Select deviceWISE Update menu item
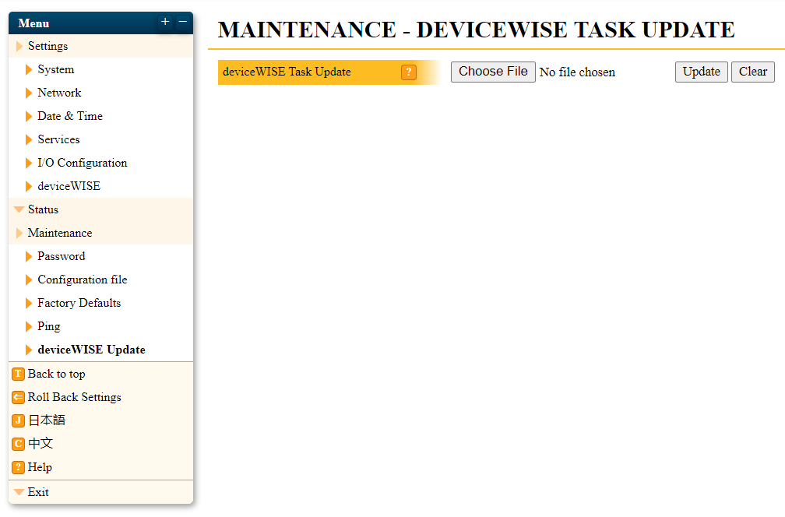 coord(92,350)
